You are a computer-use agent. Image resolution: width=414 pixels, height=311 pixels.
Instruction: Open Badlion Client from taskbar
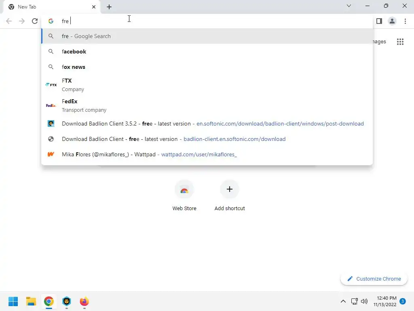point(67,301)
